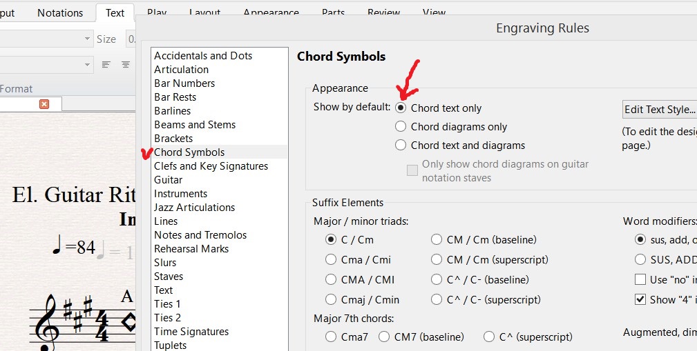The height and width of the screenshot is (351, 697).
Task: Select Bar Numbers in the rules list
Action: point(184,83)
